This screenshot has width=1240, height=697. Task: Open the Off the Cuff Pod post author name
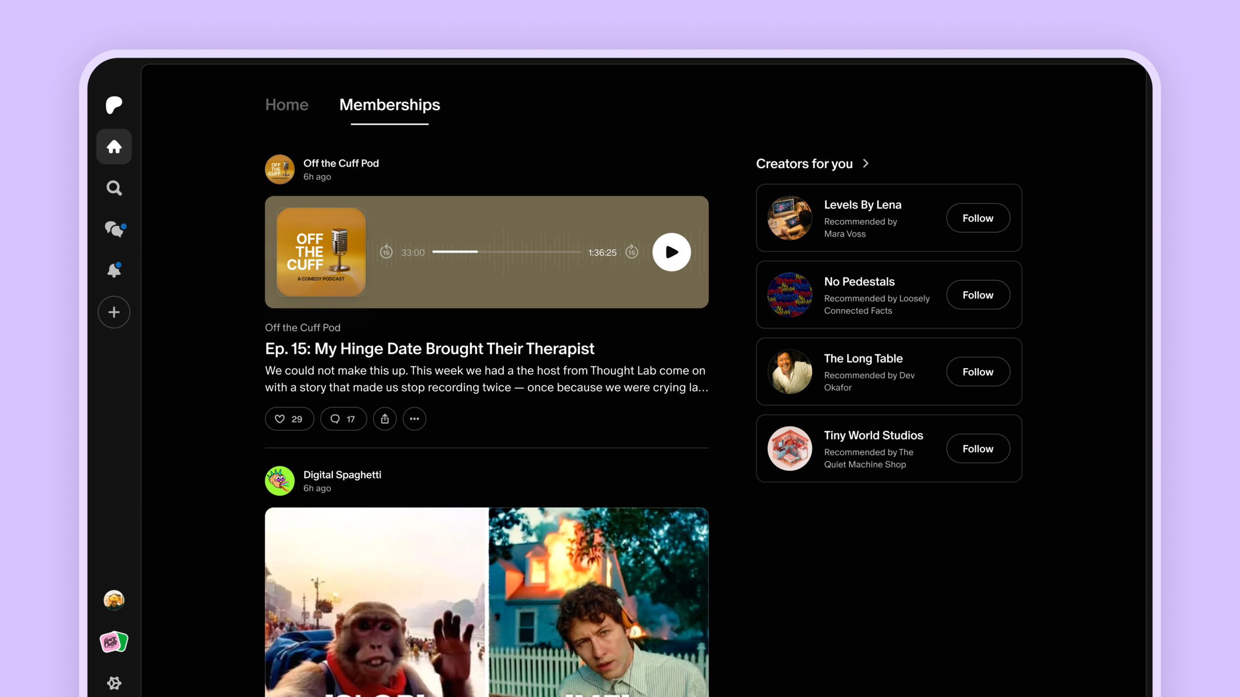coord(341,163)
